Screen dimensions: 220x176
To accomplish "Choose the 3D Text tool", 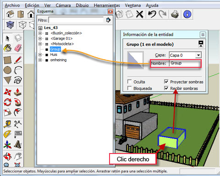I will 18,144.
